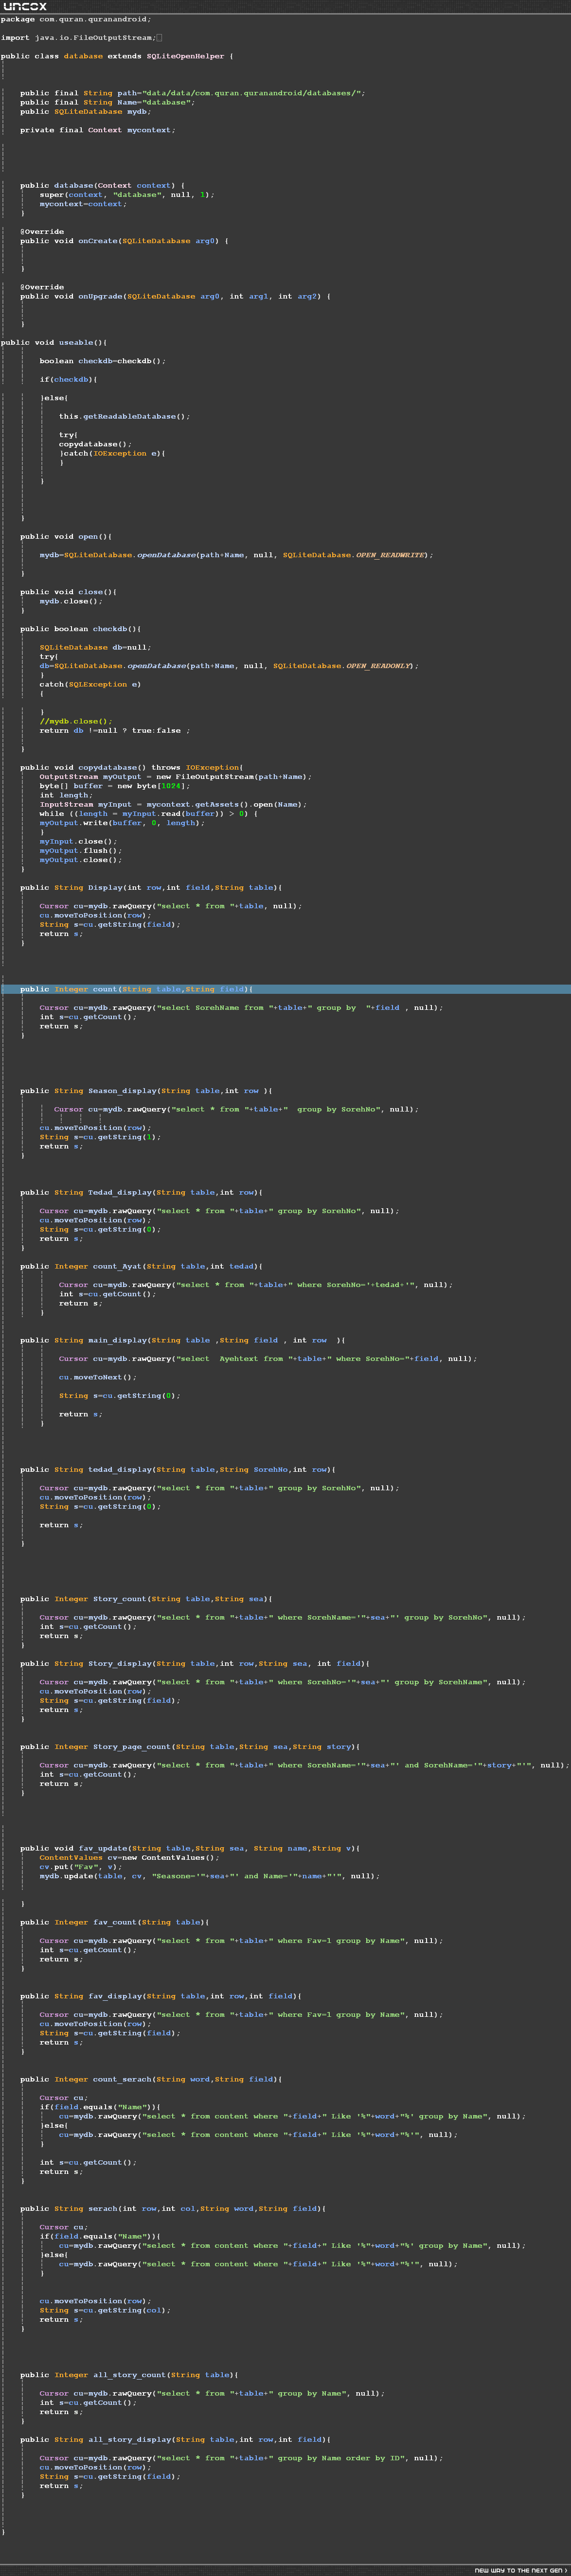Click the 'int length;' line
This screenshot has height=2576, width=571.
pyautogui.click(x=66, y=796)
